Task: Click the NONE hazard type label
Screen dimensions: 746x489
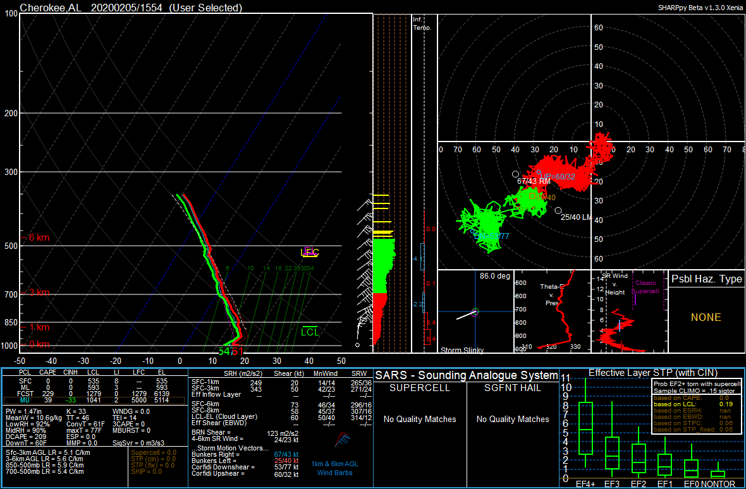Action: point(707,317)
